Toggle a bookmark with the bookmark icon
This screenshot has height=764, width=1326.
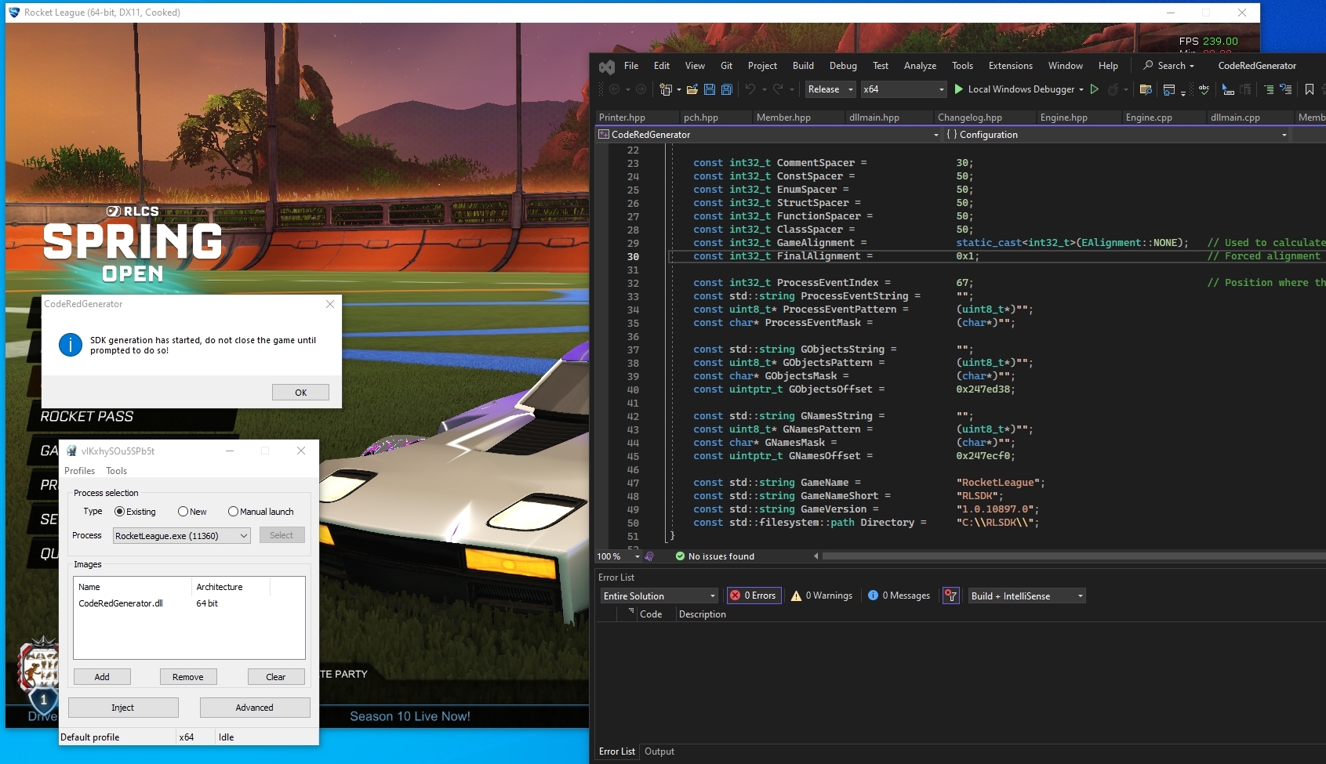coord(1310,89)
